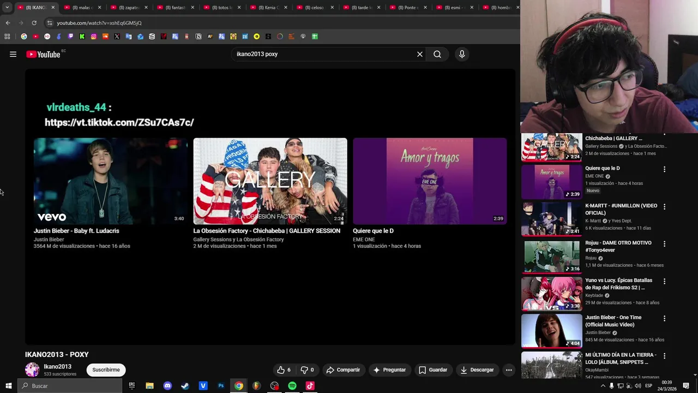Switch to the '(8) celoso' tab
The image size is (698, 393).
[315, 8]
